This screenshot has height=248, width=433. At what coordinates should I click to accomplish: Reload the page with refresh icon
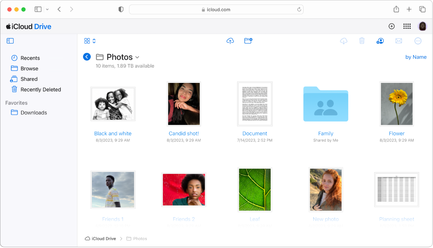coord(299,9)
